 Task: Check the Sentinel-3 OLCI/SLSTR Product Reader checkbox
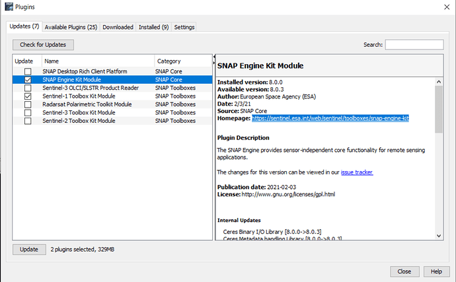pos(28,88)
